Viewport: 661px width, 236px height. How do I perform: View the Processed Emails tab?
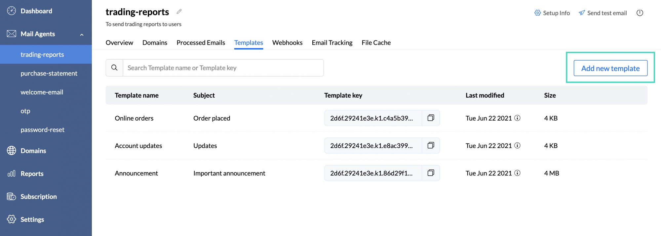(201, 43)
